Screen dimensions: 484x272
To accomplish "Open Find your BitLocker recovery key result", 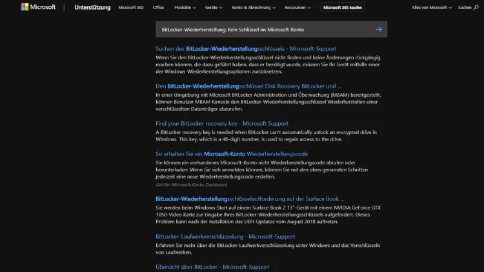I will pyautogui.click(x=221, y=123).
